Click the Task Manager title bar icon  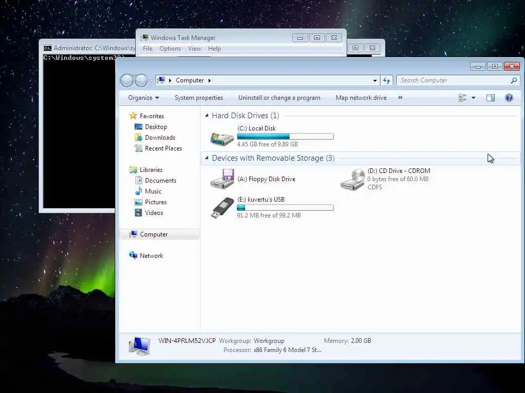click(144, 37)
